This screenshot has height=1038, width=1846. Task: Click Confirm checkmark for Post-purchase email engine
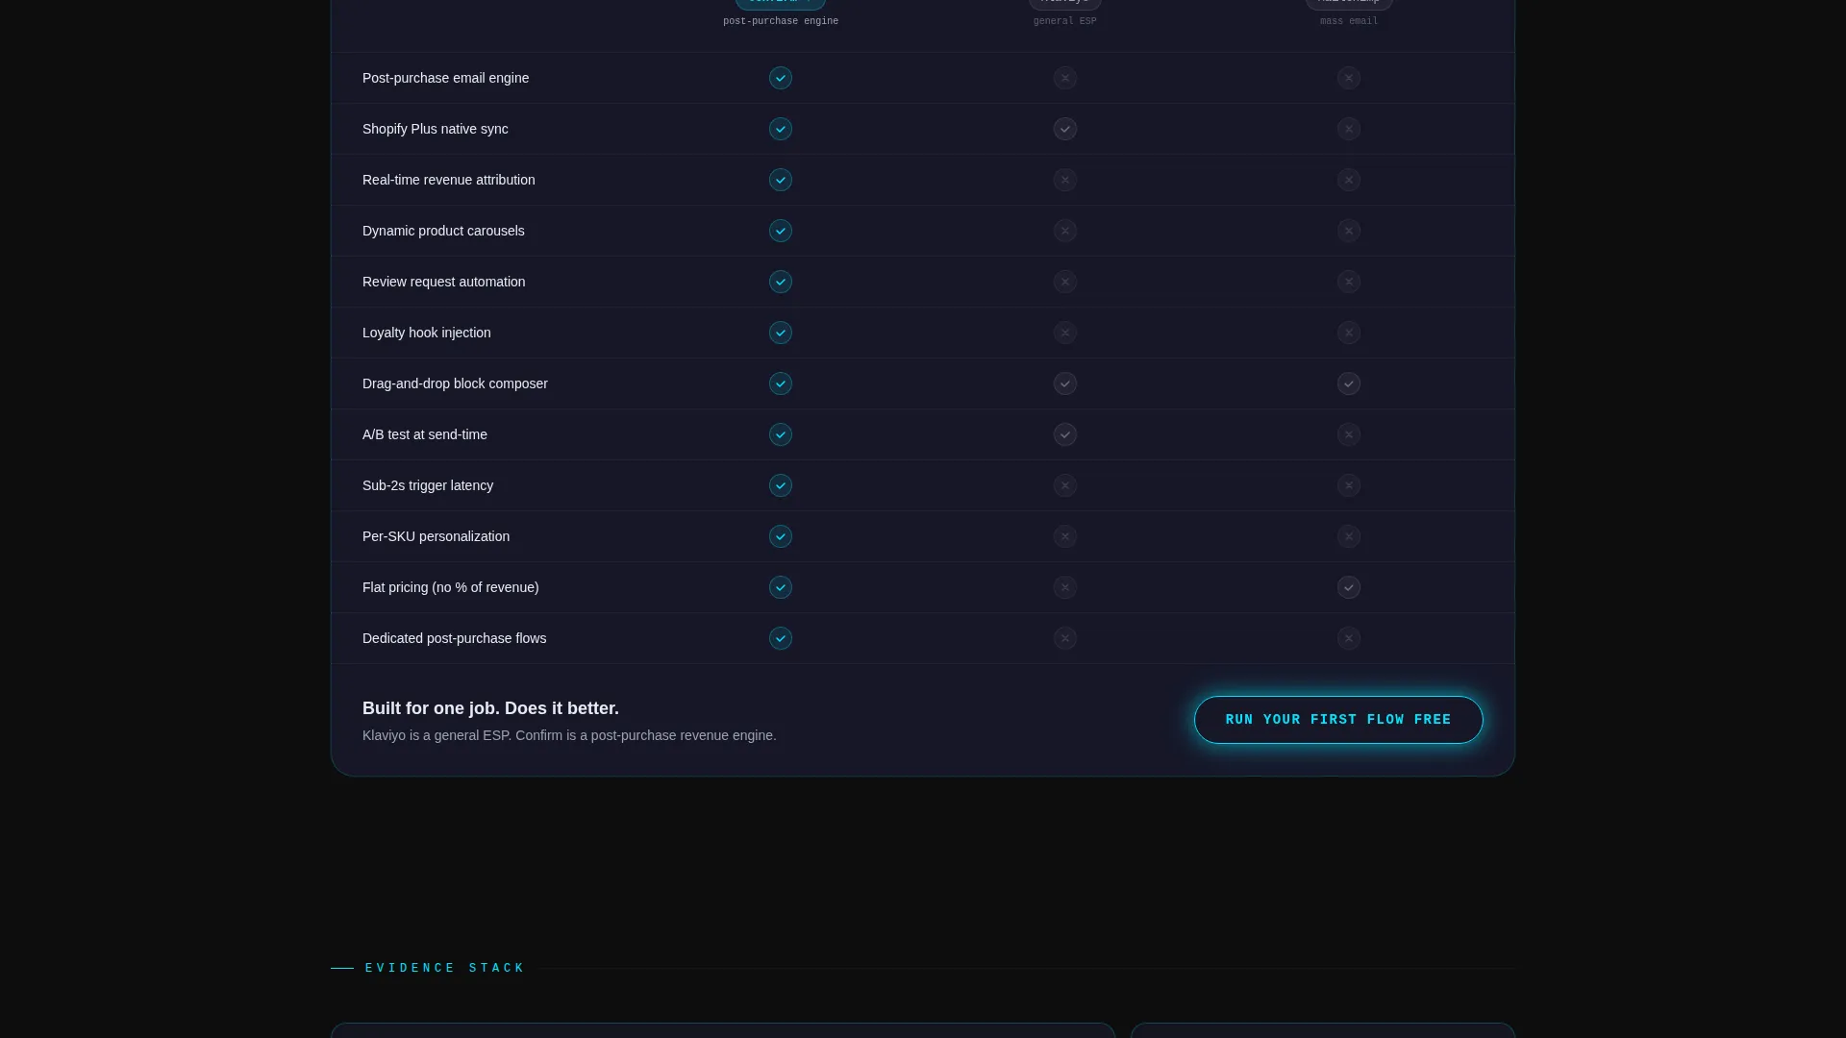click(x=781, y=78)
